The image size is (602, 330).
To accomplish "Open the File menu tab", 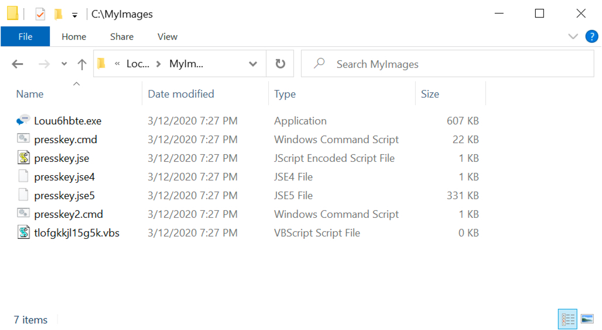I will [25, 36].
